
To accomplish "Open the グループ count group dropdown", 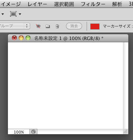I will tap(15, 26).
